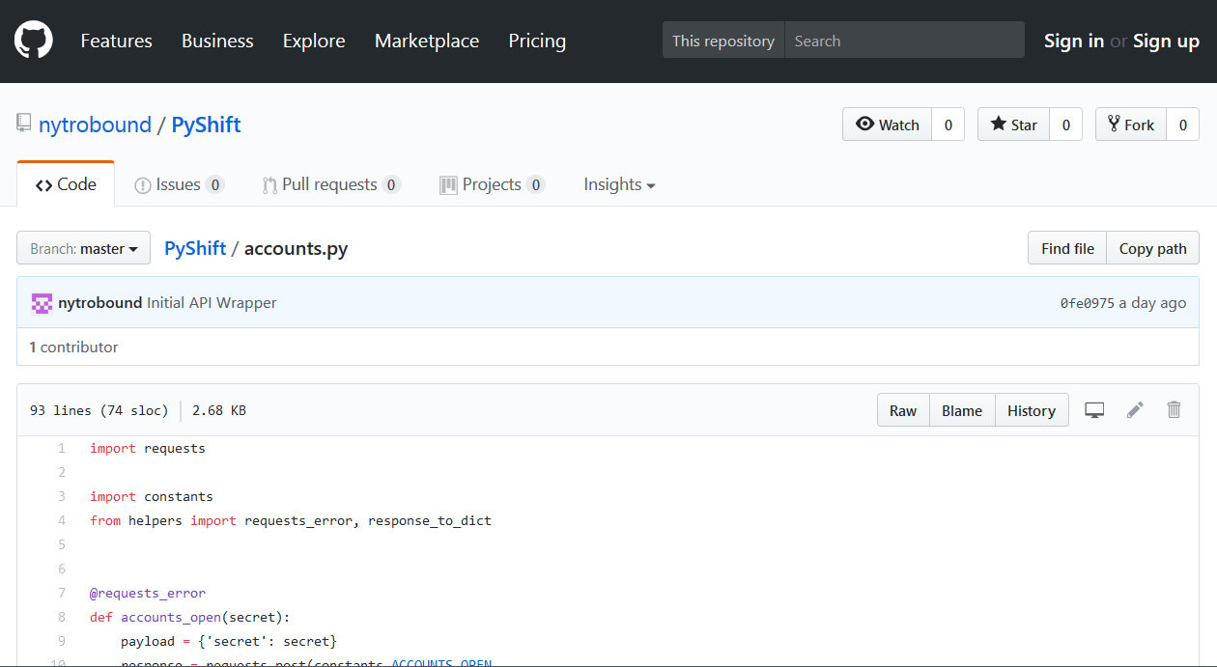Click the 'import constants' code line

pos(152,496)
